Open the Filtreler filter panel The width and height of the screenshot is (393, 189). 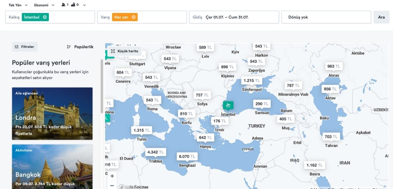(25, 47)
